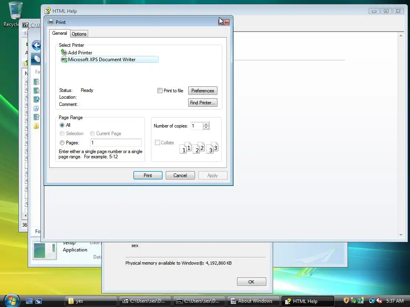Increase number of copies with up arrow
This screenshot has width=410, height=307.
[206, 124]
